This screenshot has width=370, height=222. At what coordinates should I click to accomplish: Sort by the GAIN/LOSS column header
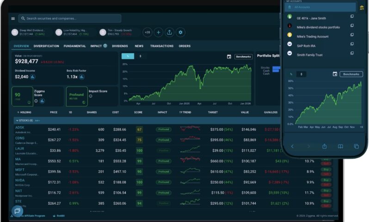point(271,112)
